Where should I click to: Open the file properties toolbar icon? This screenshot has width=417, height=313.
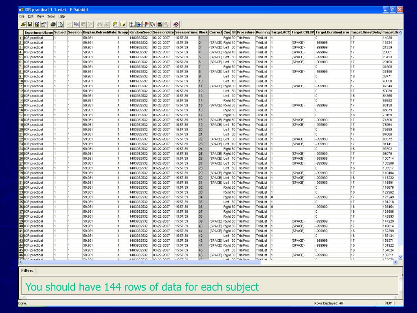coord(44,24)
